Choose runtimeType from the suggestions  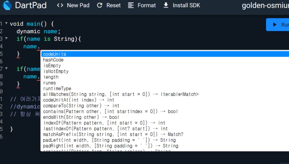[x=165, y=89]
